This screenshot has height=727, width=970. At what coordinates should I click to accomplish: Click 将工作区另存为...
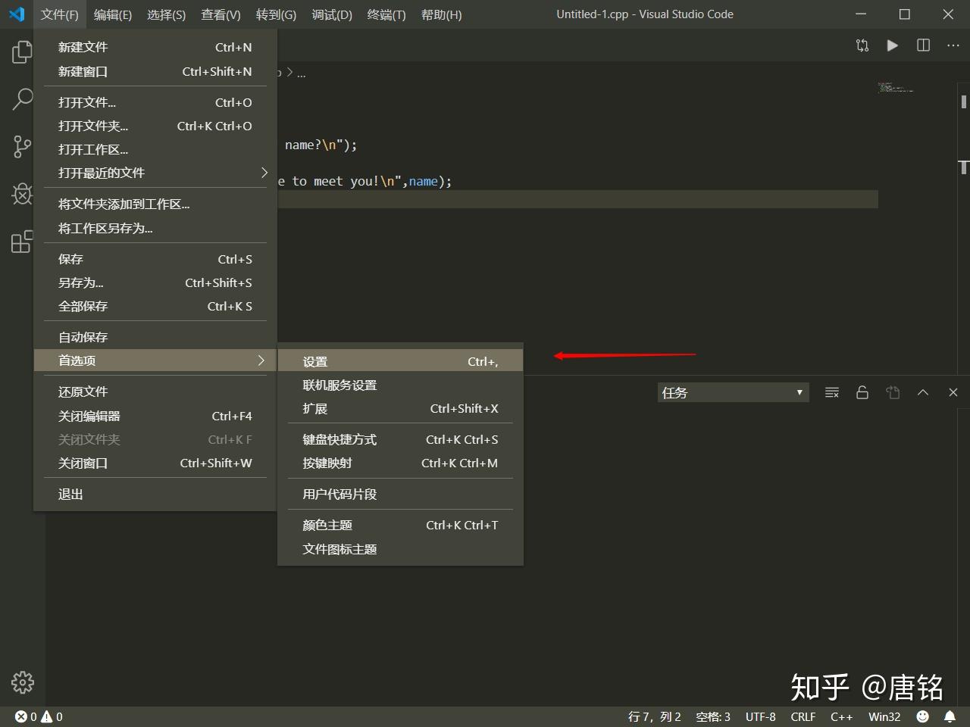(x=155, y=228)
